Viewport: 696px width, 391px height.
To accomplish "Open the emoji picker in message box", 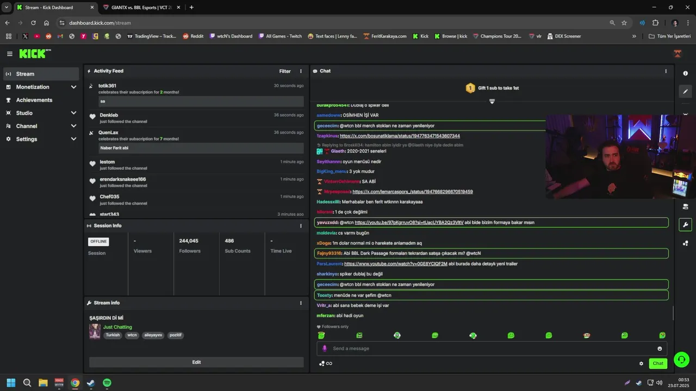I will tap(660, 349).
